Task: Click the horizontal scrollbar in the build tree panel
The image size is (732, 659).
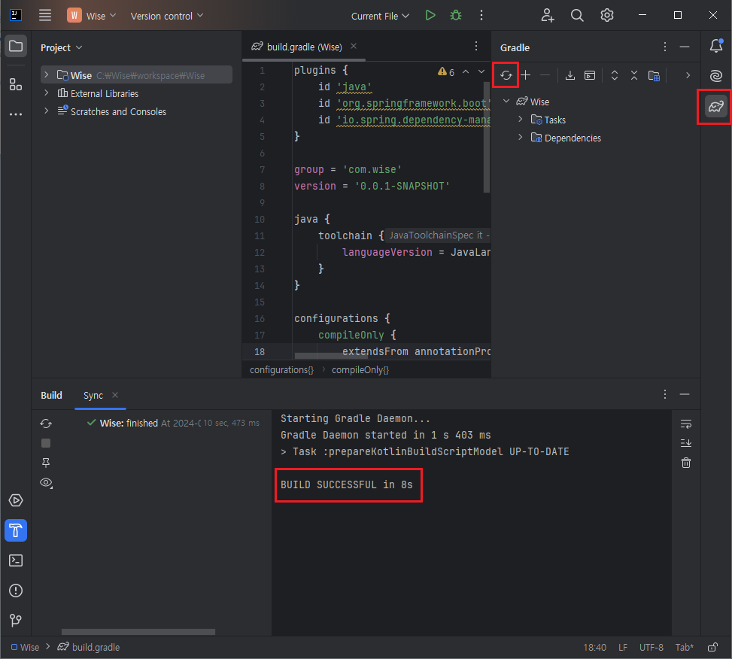Action: point(138,632)
